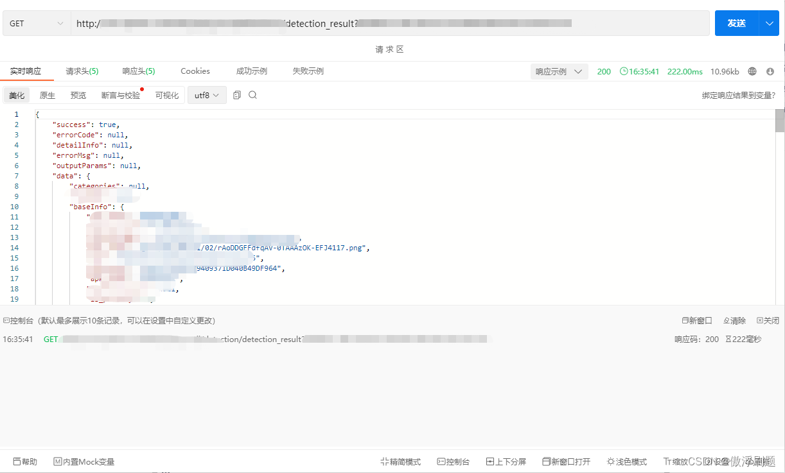This screenshot has height=473, width=785.
Task: Enable 精简模式 (compact mode) in the bottom bar
Action: 400,461
